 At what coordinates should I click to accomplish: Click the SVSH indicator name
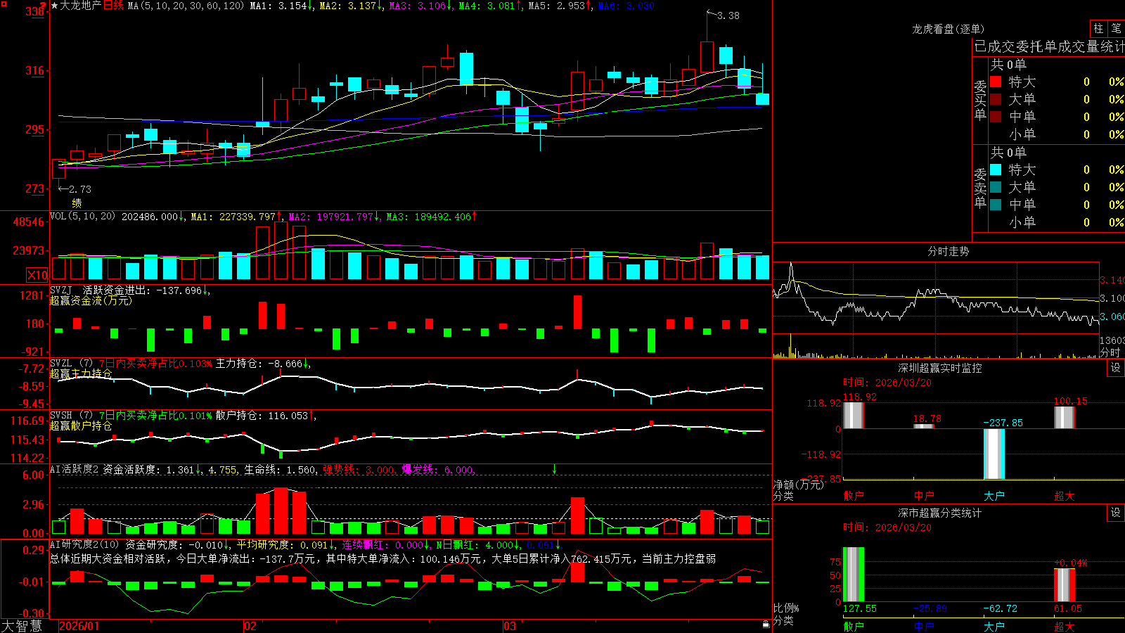[61, 416]
